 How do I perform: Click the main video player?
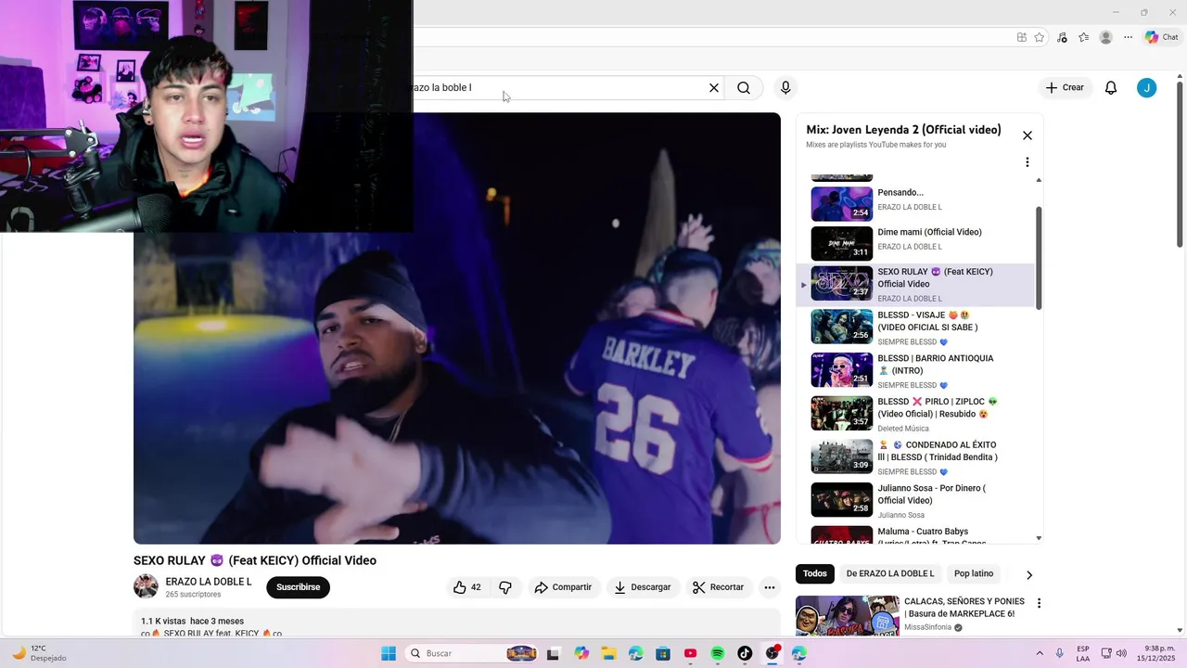pos(457,328)
